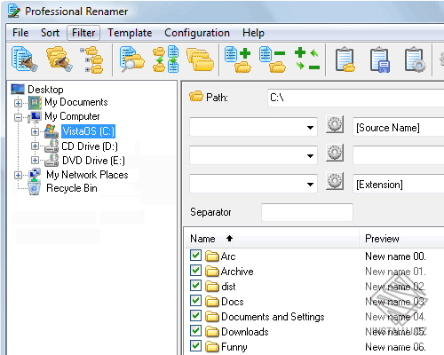Click the folder tree structure toolbar icon
The image size is (444, 355).
click(92, 59)
